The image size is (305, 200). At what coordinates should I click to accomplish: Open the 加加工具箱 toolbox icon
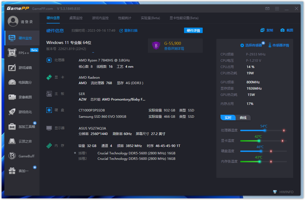12,127
